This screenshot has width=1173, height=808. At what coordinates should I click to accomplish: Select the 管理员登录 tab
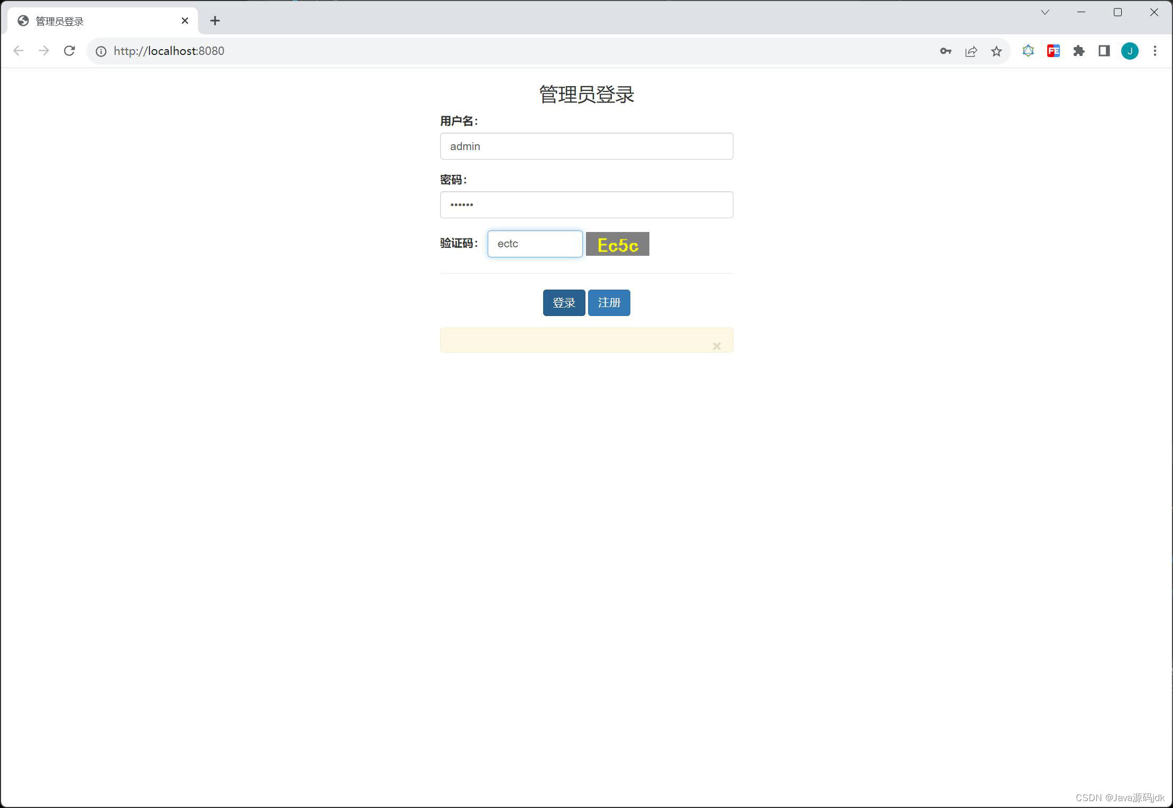[103, 21]
